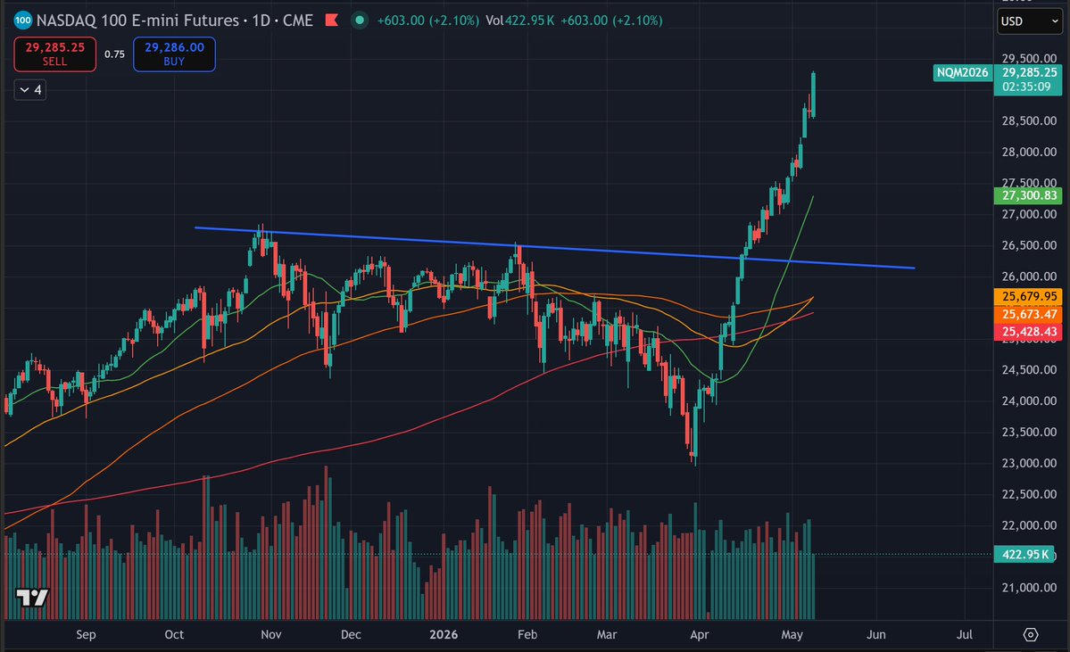This screenshot has height=652, width=1070.
Task: Click the TradingView logo
Action: 32,598
